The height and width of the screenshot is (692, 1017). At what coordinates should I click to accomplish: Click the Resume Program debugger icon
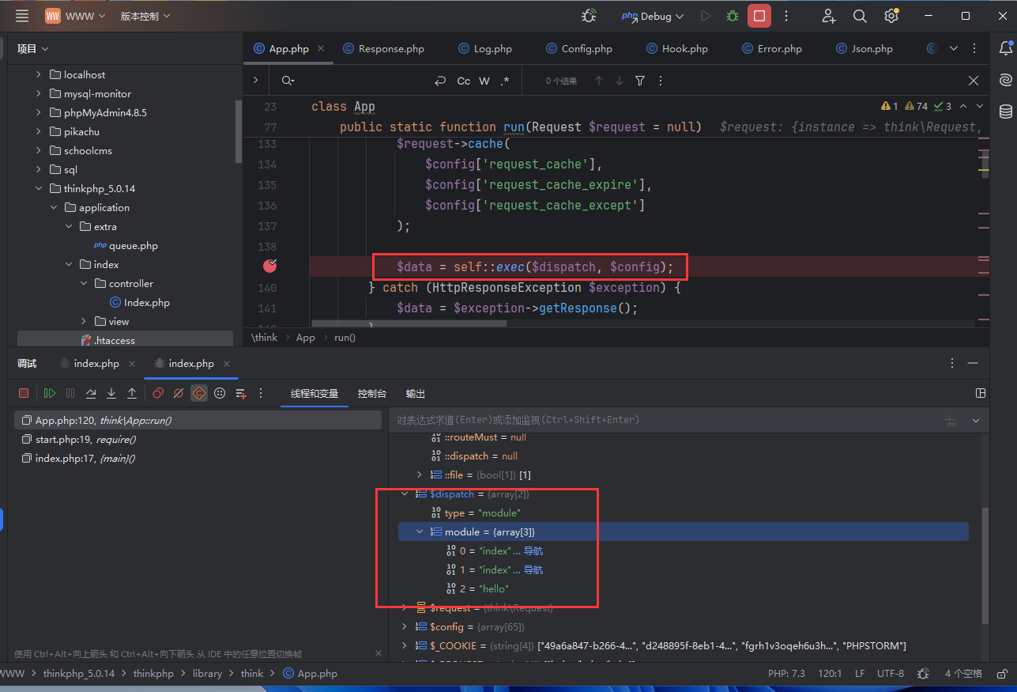[50, 393]
